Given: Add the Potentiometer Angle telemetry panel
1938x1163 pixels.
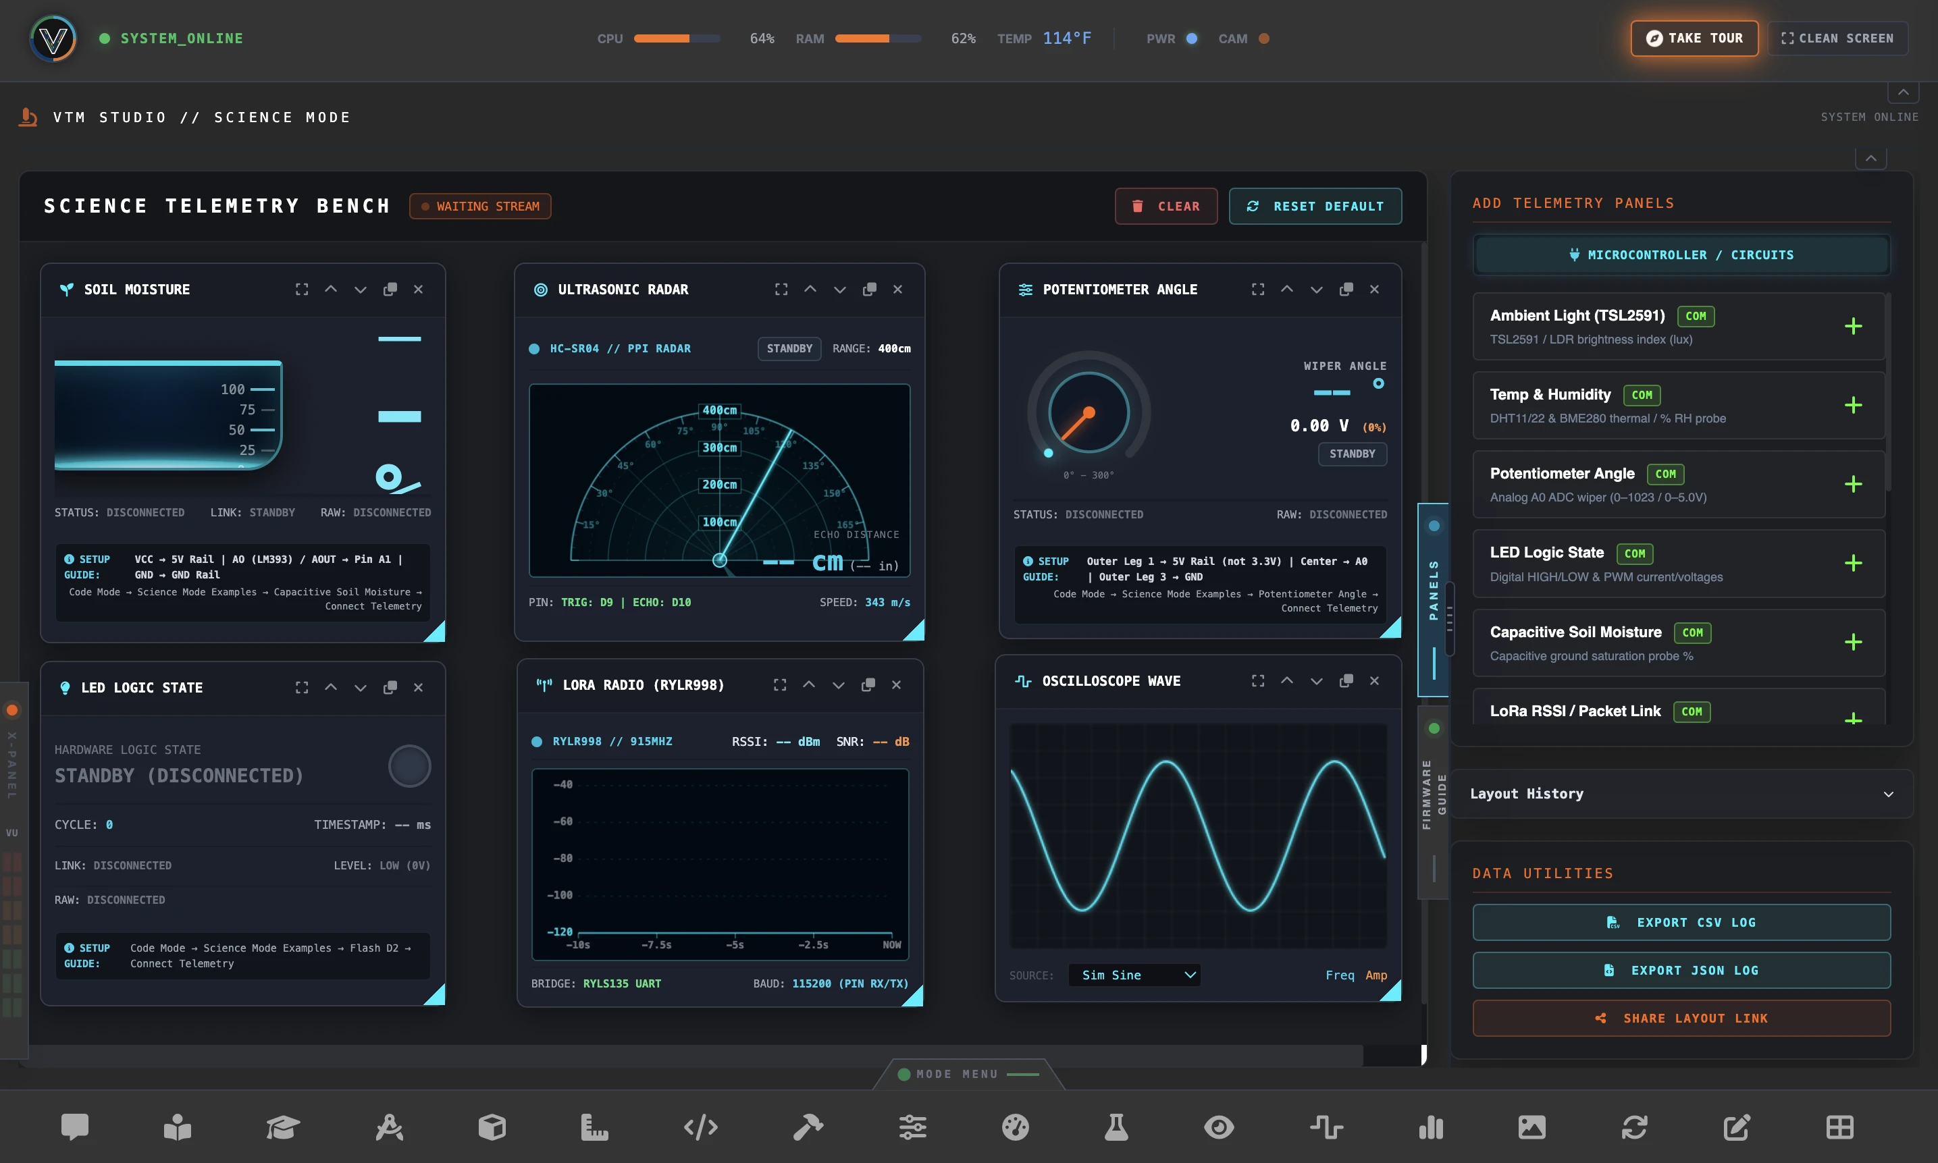Looking at the screenshot, I should (x=1854, y=485).
